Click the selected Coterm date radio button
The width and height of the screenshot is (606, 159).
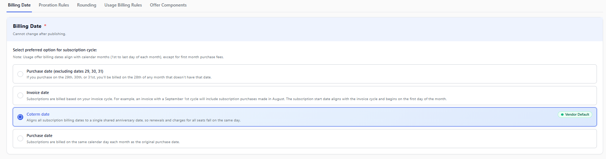coord(20,117)
